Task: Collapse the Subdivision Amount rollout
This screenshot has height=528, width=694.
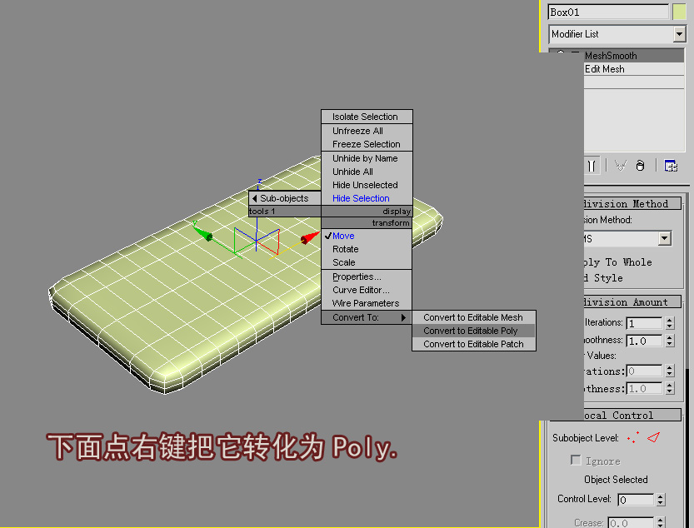Action: [632, 301]
